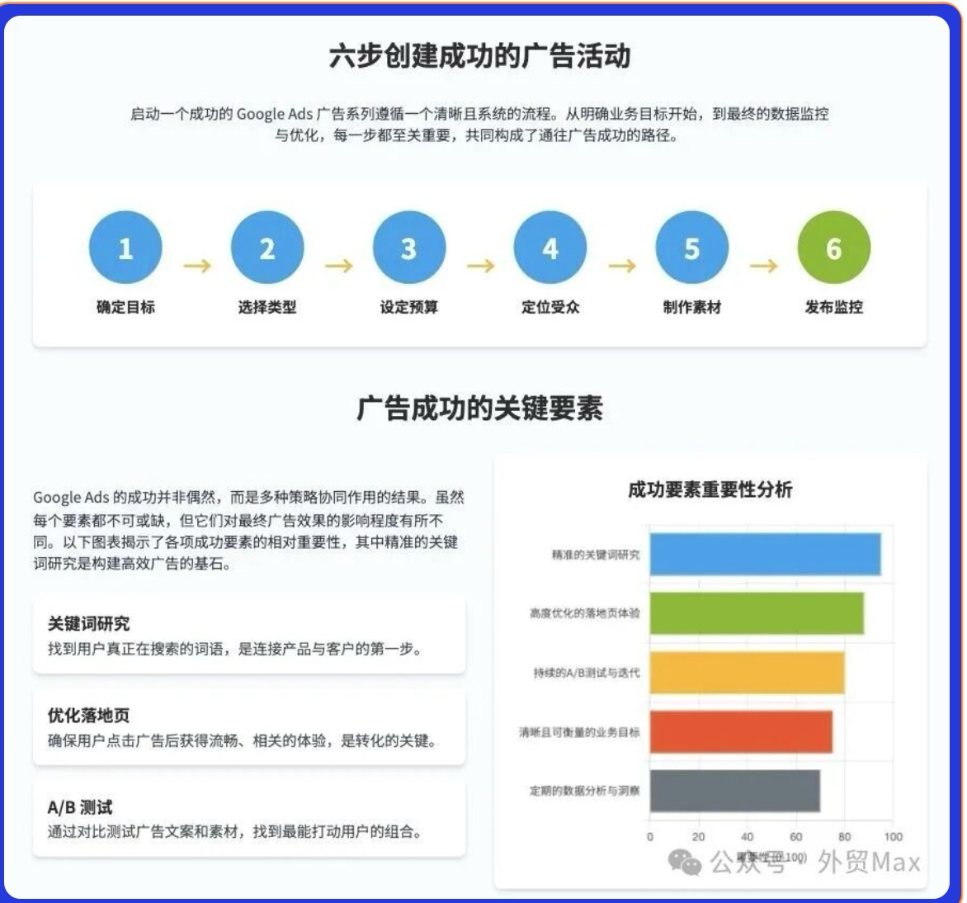The width and height of the screenshot is (967, 903).
Task: Select the yellow 持续的A/B测试与迭代 bar
Action: [x=747, y=673]
